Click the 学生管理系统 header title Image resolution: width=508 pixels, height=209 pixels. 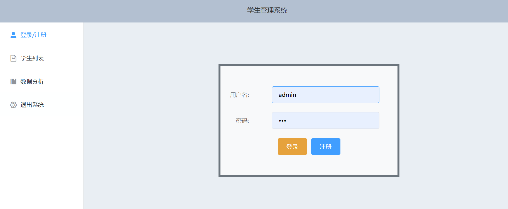[267, 11]
